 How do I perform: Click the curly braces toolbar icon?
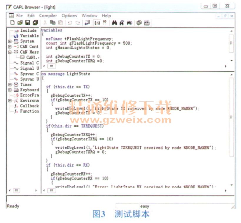(x=97, y=23)
